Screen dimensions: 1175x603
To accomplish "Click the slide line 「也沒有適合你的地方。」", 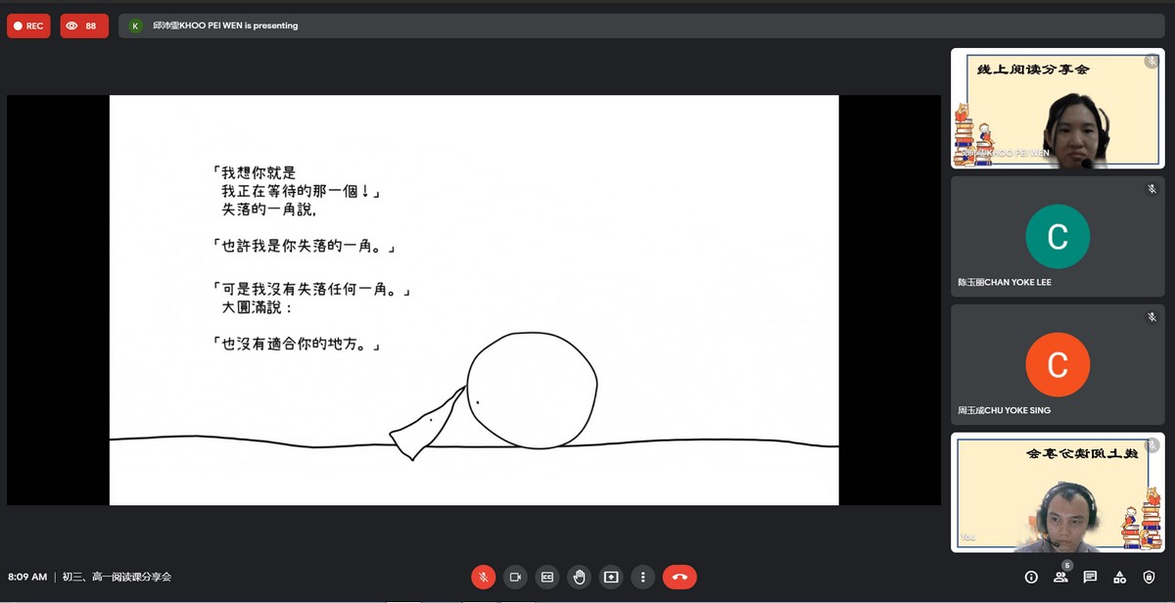I will [296, 344].
